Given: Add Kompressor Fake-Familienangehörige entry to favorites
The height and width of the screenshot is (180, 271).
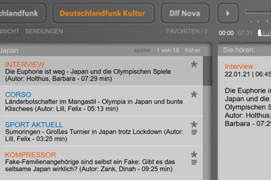Looking at the screenshot, I should [x=194, y=154].
